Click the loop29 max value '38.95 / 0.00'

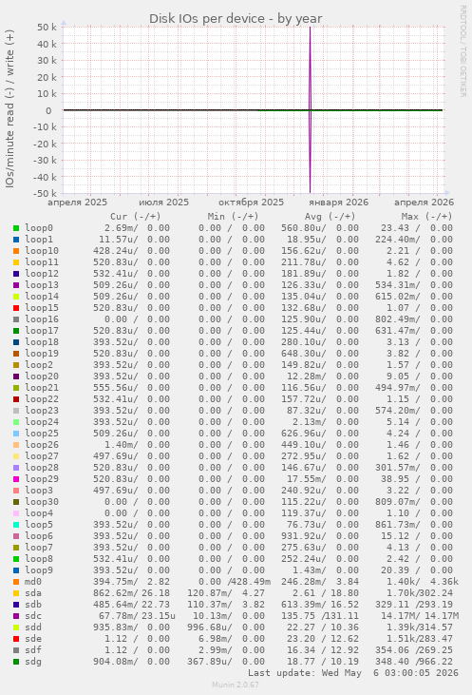(x=417, y=479)
